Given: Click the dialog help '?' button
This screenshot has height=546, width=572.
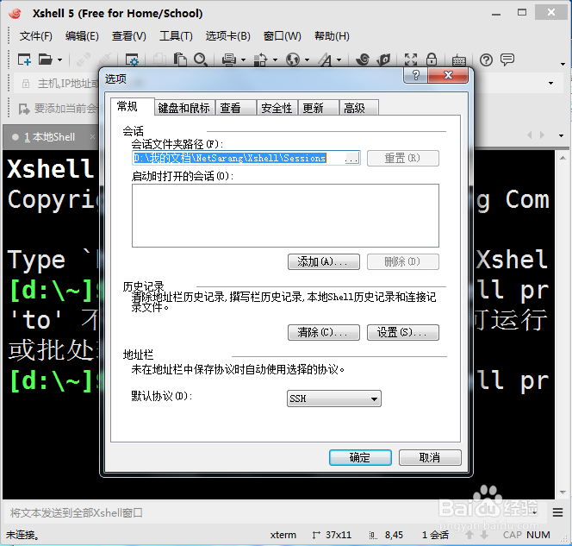Looking at the screenshot, I should [x=415, y=75].
